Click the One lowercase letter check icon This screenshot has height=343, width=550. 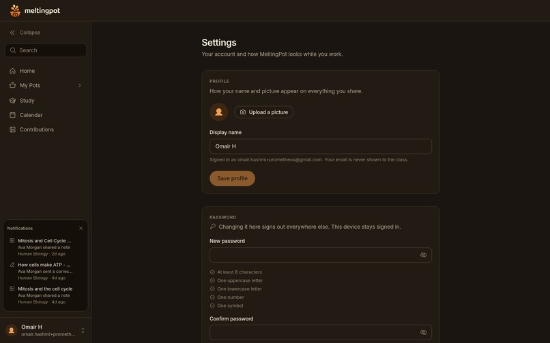tap(212, 289)
